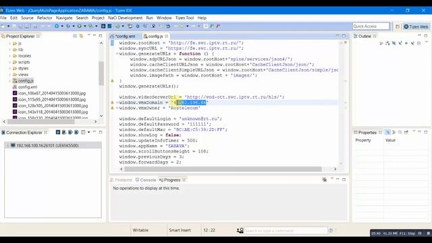Click the blue circle launch icon in toolbar
432x243 pixels.
tap(57, 26)
